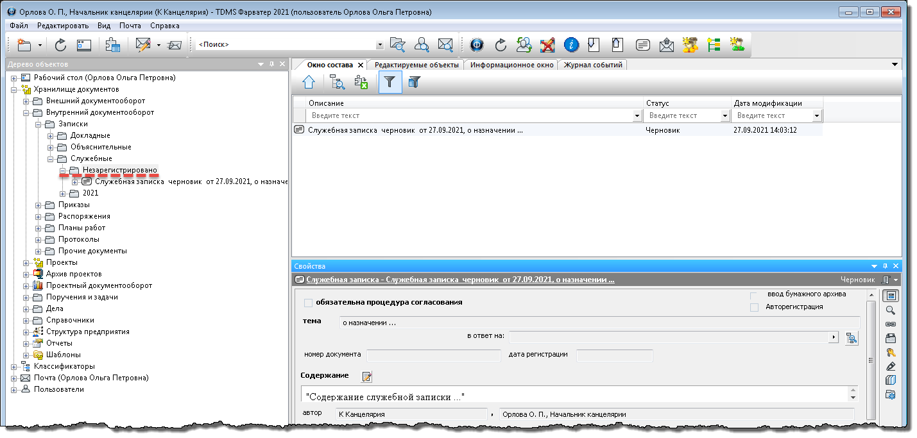917x438 pixels.
Task: Click the key icon in the properties sidebar
Action: point(890,352)
